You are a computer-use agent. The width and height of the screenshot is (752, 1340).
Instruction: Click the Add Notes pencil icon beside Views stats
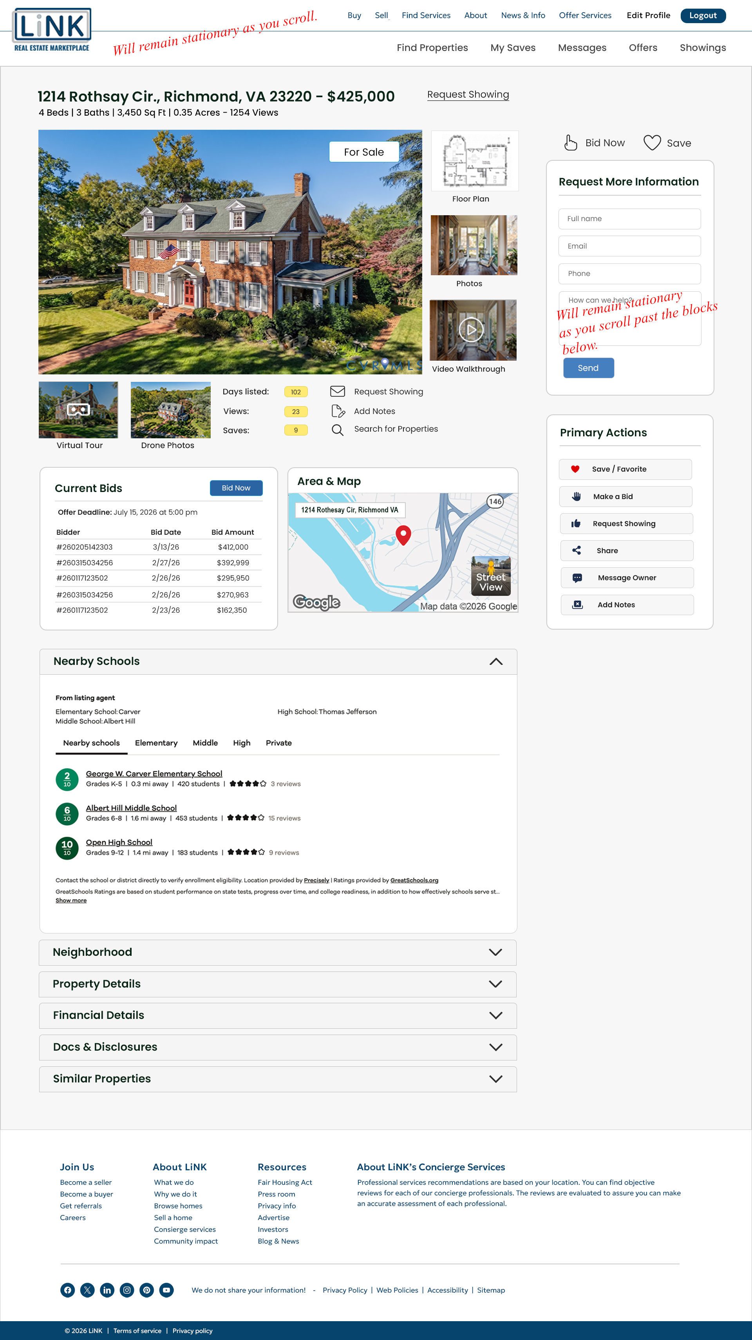pos(338,411)
